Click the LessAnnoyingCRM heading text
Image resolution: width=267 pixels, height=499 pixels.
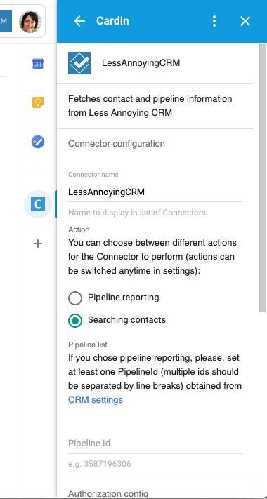[141, 63]
